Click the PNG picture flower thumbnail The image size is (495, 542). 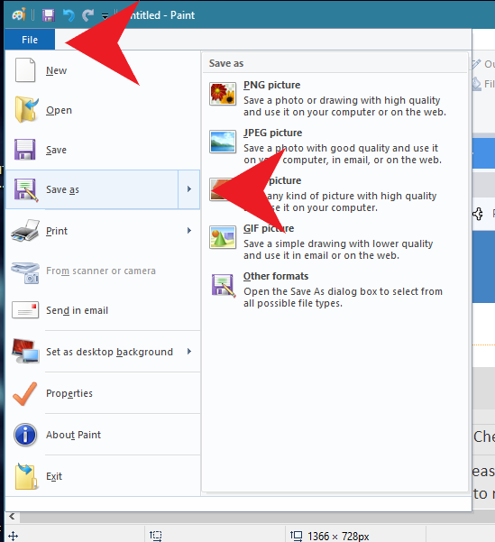click(223, 94)
